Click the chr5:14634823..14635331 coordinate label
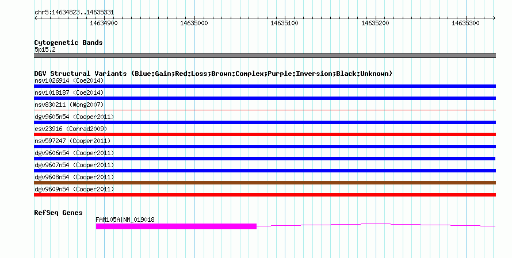 click(x=74, y=13)
